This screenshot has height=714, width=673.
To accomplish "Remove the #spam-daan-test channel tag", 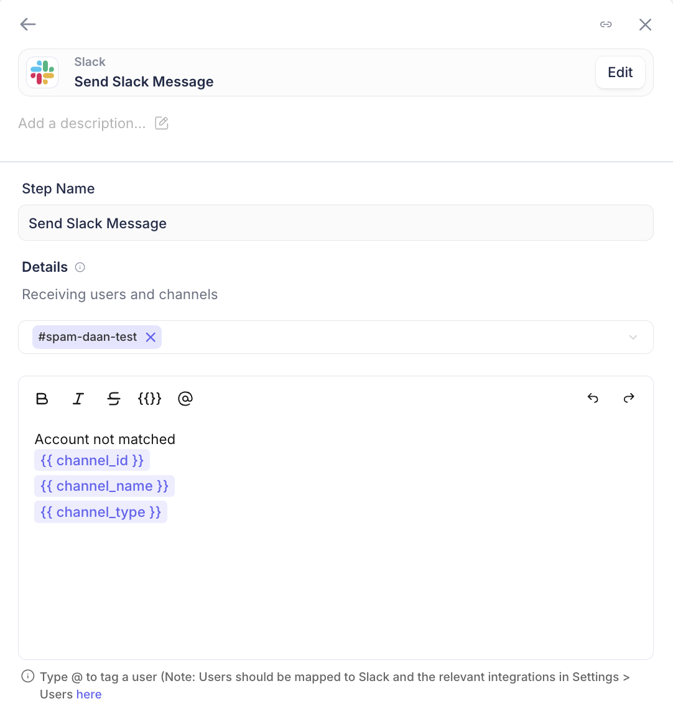I will click(151, 337).
